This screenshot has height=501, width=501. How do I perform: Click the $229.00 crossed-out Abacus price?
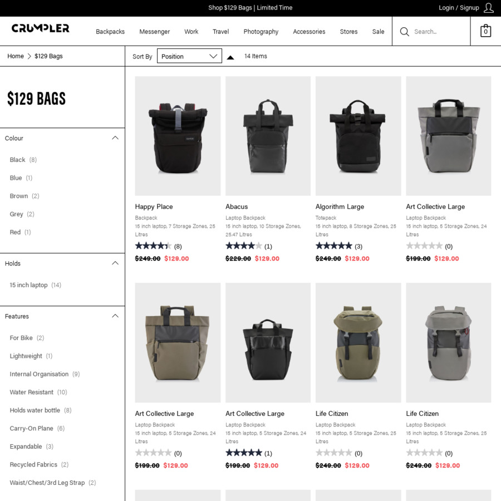point(238,258)
